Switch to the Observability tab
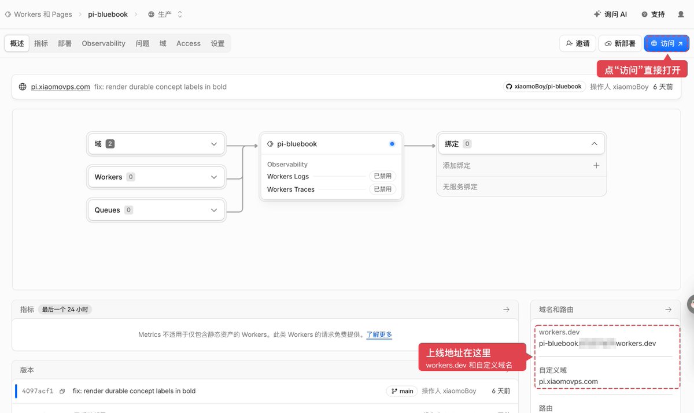This screenshot has height=413, width=694. (x=104, y=43)
